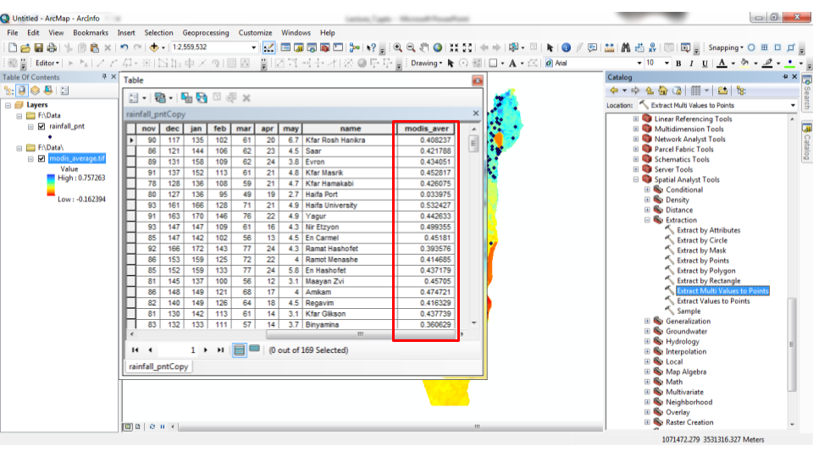The width and height of the screenshot is (813, 457).
Task: Open the map scale dropdown
Action: pos(253,47)
